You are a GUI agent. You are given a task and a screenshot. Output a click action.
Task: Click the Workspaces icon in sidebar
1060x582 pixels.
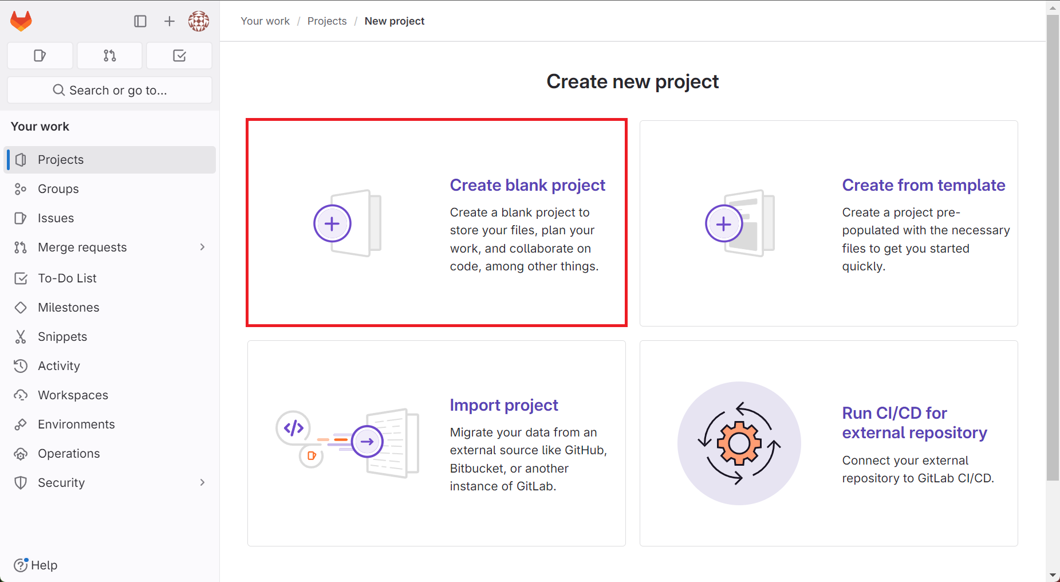[21, 395]
